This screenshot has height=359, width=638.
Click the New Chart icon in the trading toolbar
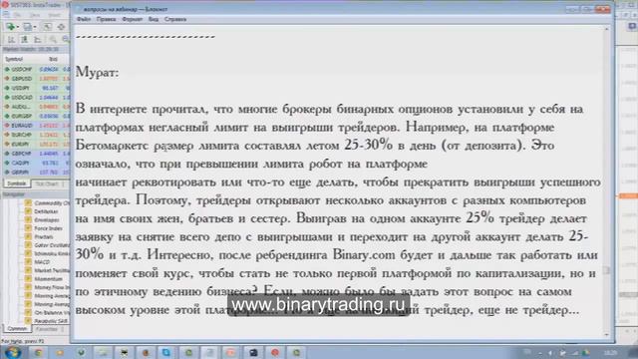[x=10, y=27]
